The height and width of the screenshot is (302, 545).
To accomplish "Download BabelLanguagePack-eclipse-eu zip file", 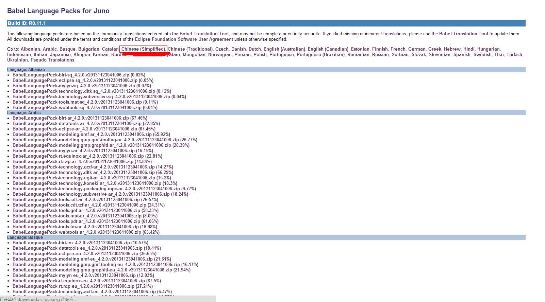I will tap(75, 253).
